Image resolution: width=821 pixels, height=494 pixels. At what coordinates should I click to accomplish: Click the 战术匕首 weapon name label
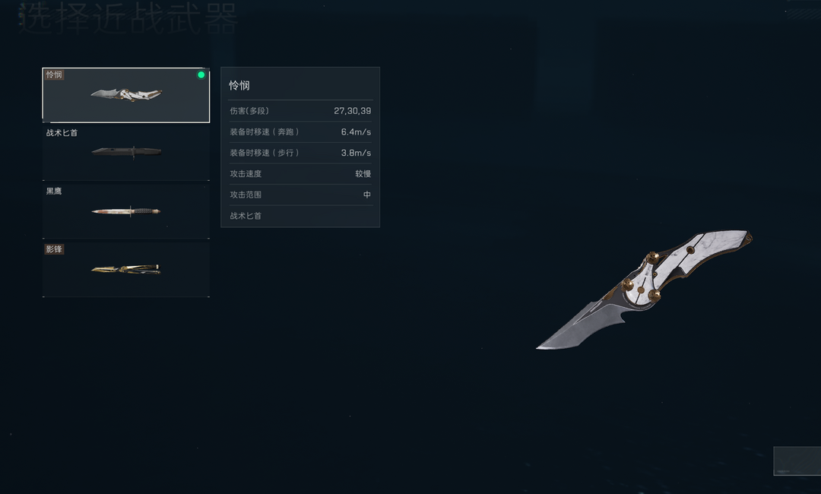pyautogui.click(x=62, y=133)
